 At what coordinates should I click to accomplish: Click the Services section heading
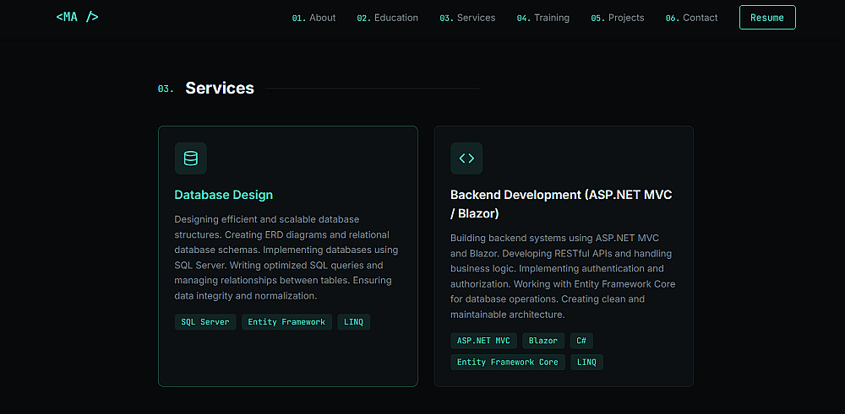pos(220,89)
